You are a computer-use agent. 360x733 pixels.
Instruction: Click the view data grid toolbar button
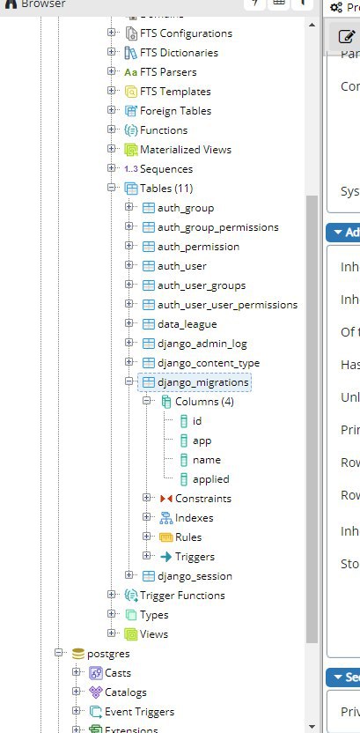coord(278,4)
